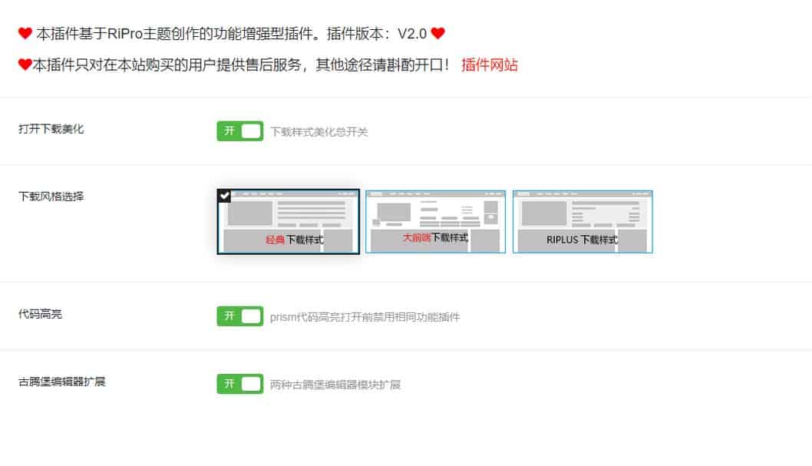
Task: Click the 下载风格选择 setting label
Action: [51, 197]
